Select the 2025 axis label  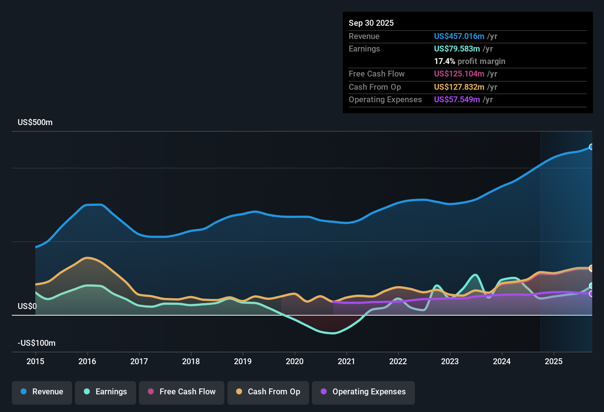(554, 362)
